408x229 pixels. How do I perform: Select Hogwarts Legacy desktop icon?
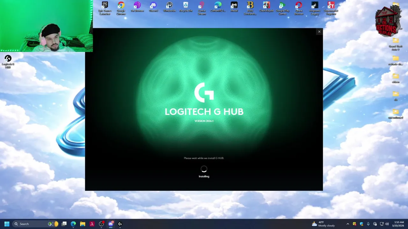pos(315,8)
